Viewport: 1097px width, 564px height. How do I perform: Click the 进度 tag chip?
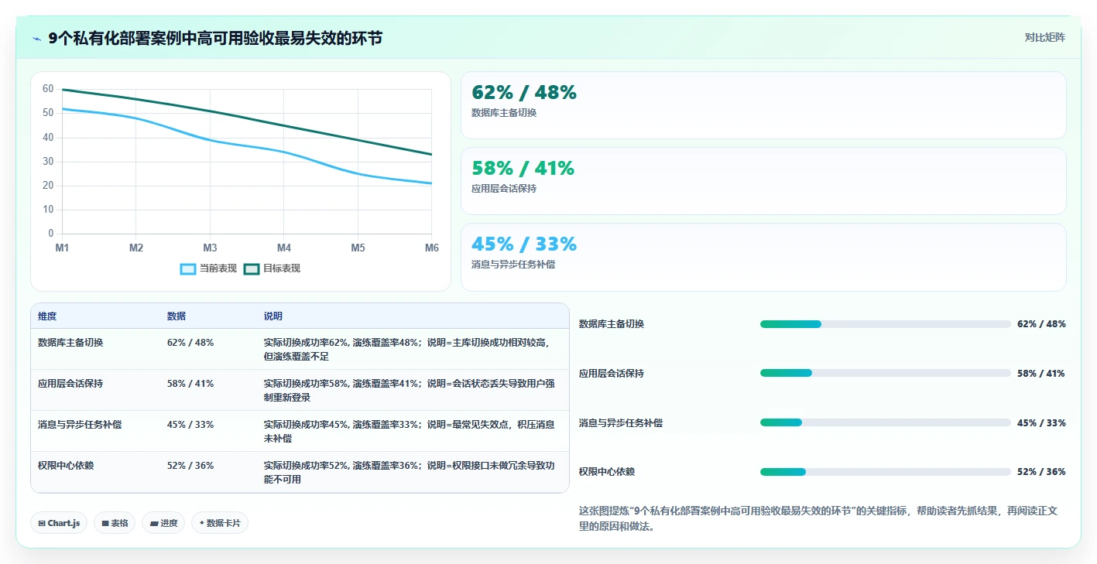tap(163, 523)
